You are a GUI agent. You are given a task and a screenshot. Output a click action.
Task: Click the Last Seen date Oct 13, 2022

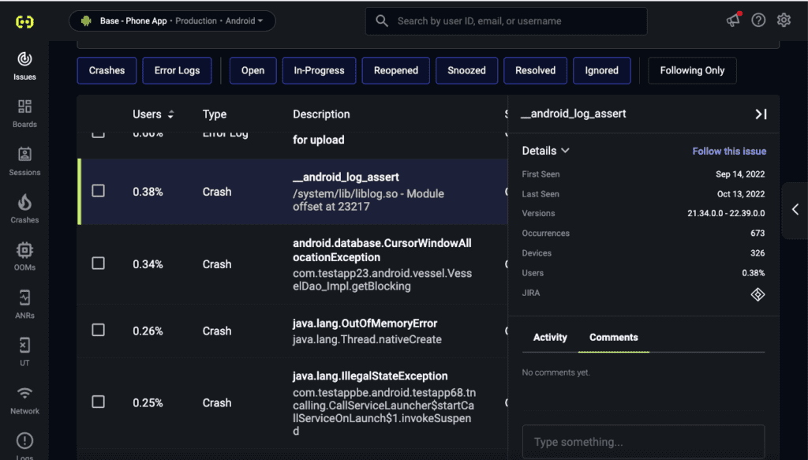click(741, 194)
